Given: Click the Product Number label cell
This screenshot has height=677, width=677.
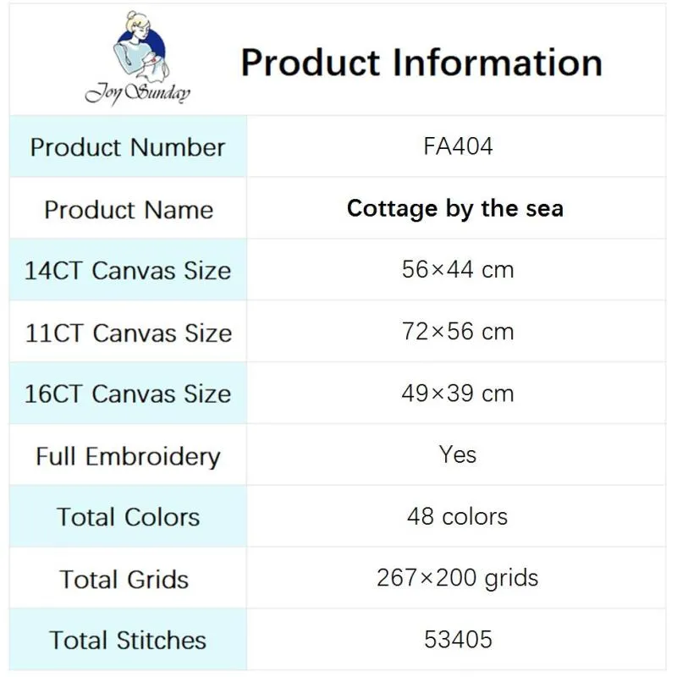Looking at the screenshot, I should [x=128, y=146].
